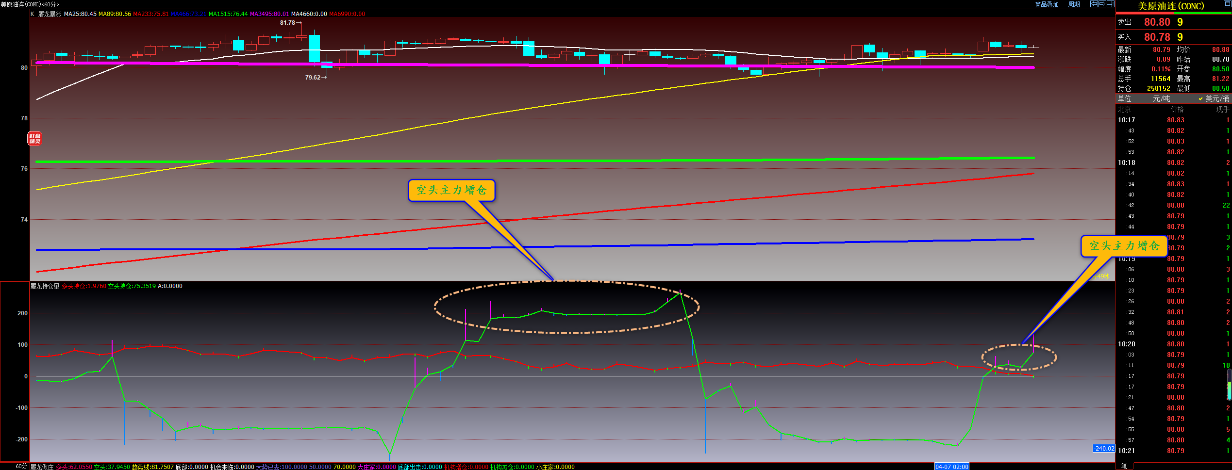This screenshot has height=470, width=1232.
Task: Click the tick list scrollbar handle
Action: 1229,384
